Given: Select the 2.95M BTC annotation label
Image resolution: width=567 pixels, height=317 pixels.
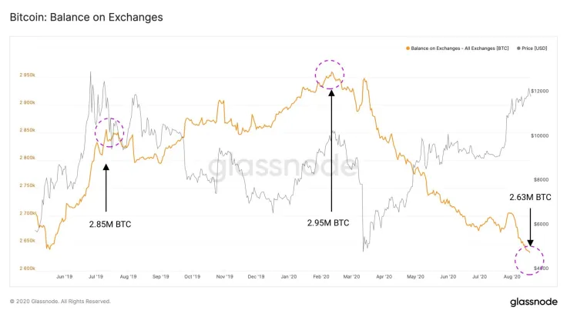Looking at the screenshot, I should coord(328,223).
